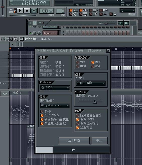Screen dimensions: 142x165
Task: Toggle typing keyboard to piano option
Action: (x=71, y=10)
